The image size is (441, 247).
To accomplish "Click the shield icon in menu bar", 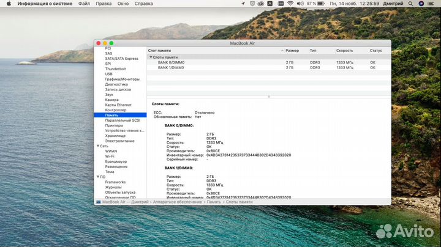I will 252,4.
